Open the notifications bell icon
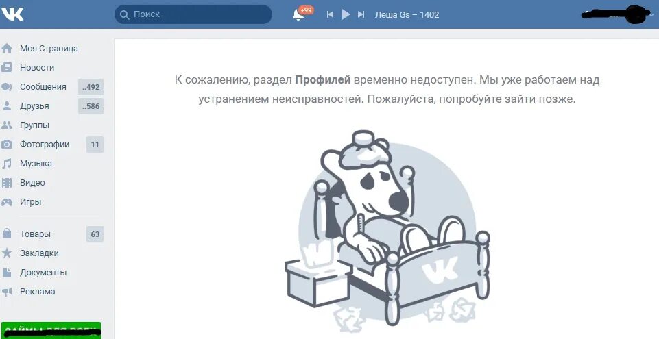Viewport: 659px width, 339px height. pos(298,14)
